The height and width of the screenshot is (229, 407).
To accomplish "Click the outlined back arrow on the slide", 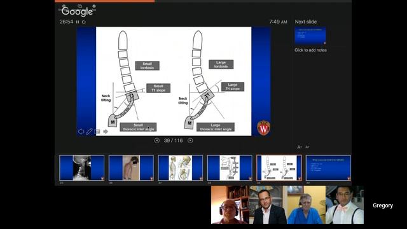I will pos(81,132).
